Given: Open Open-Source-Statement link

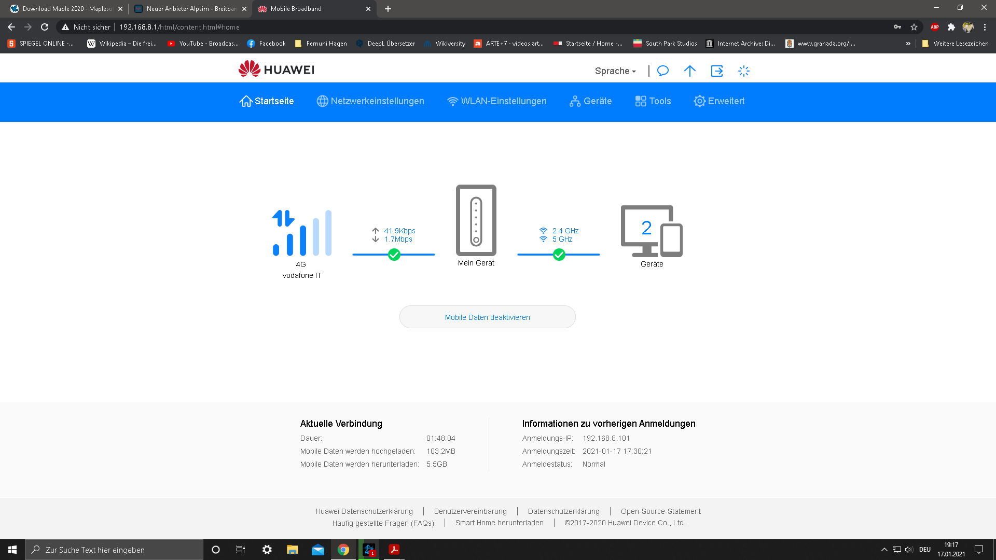Looking at the screenshot, I should coord(661,511).
